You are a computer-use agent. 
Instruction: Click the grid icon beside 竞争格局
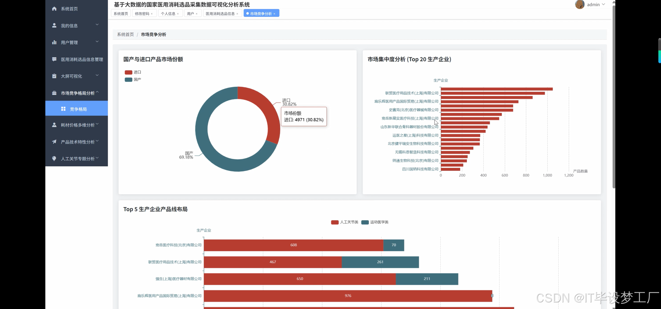click(x=63, y=109)
